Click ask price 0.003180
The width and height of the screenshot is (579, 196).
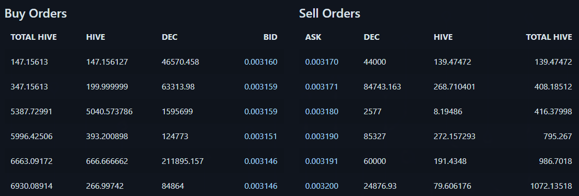coord(322,112)
